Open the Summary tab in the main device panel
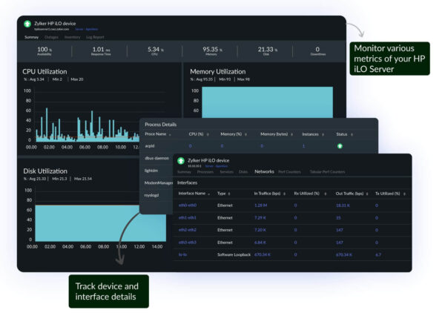Image resolution: width=445 pixels, height=313 pixels. [31, 37]
